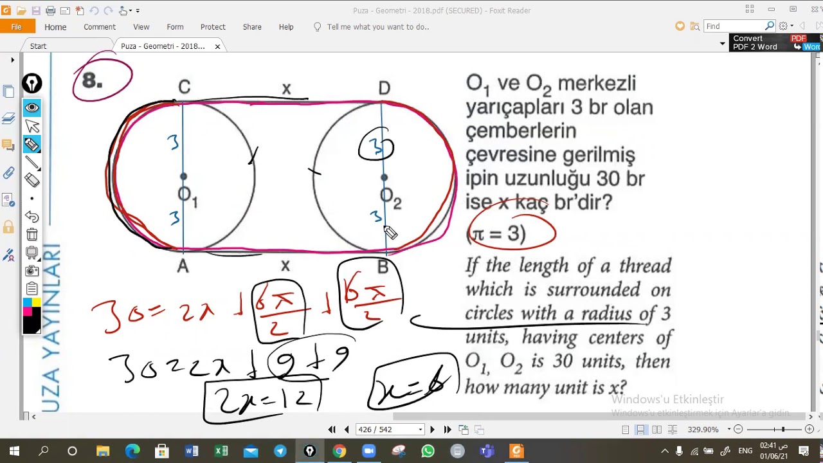This screenshot has width=823, height=463.
Task: Select the arrow cursor tool in pen toolbar
Action: coord(32,126)
